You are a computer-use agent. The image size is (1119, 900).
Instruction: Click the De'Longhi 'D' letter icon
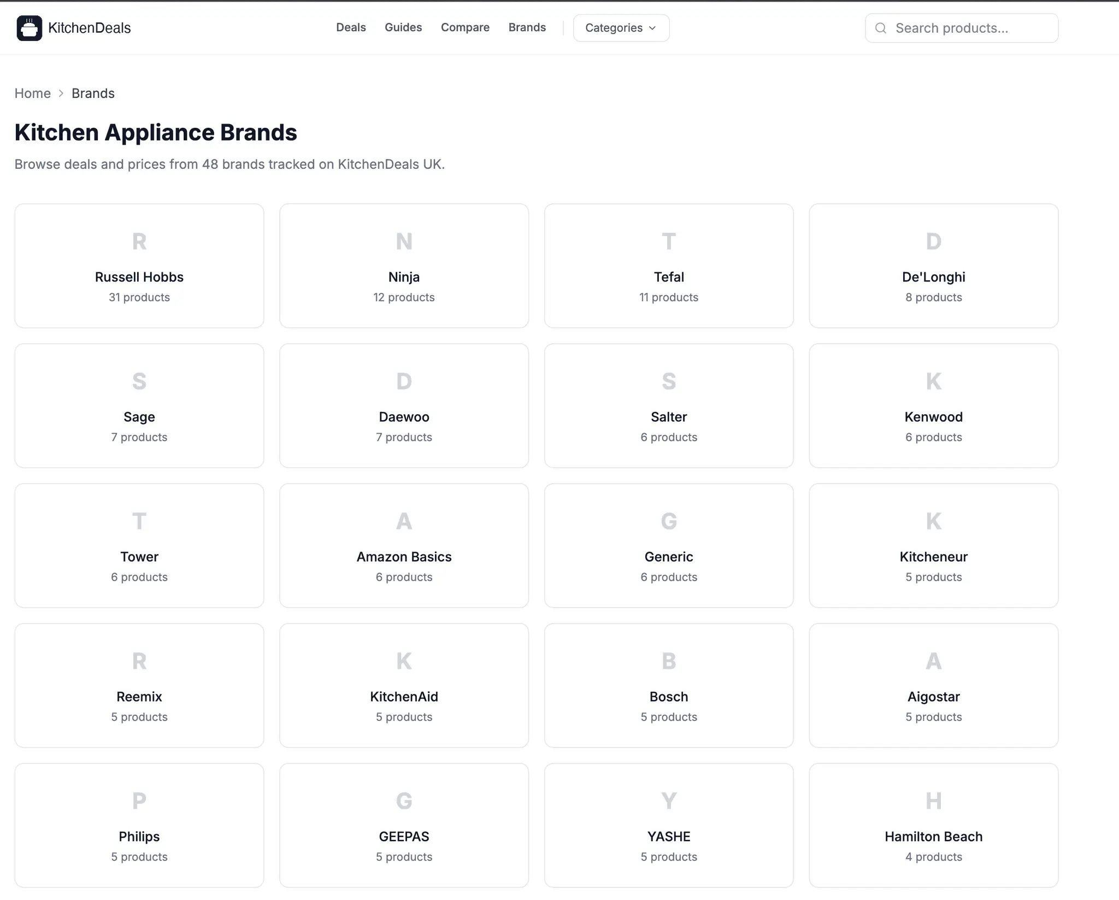click(934, 242)
